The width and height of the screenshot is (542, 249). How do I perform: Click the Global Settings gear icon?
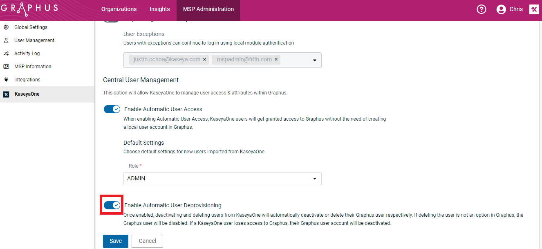[x=6, y=27]
